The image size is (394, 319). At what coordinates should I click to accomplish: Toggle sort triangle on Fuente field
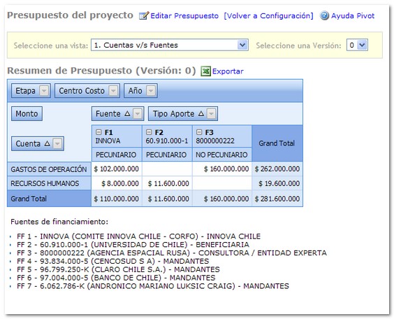(x=127, y=114)
